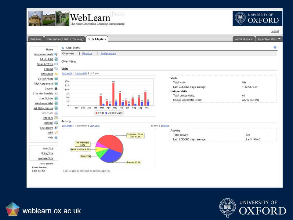Switch to the Welcome tab
The image size is (293, 220).
36,39
